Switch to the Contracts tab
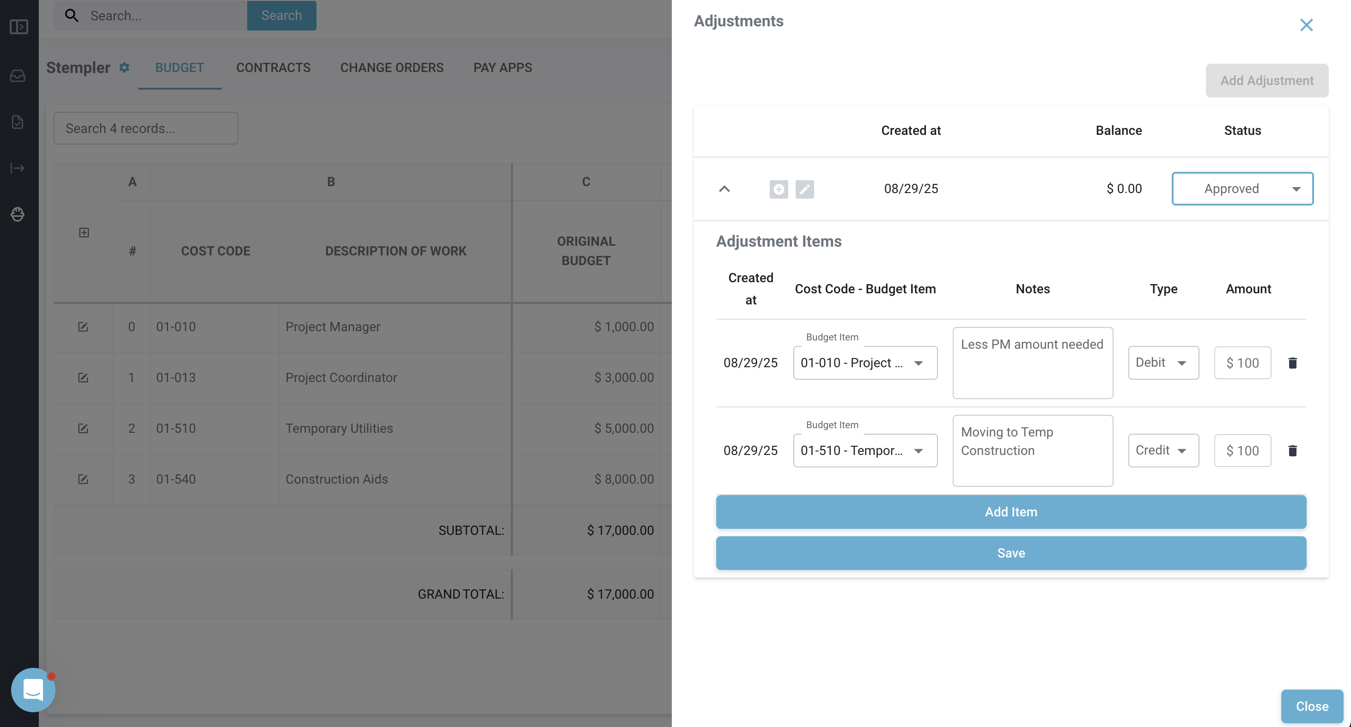 click(273, 67)
